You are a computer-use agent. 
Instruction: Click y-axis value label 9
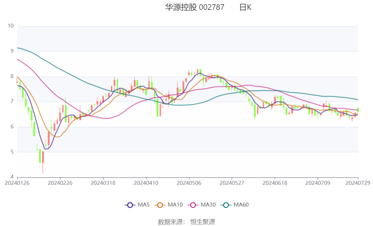12,51
